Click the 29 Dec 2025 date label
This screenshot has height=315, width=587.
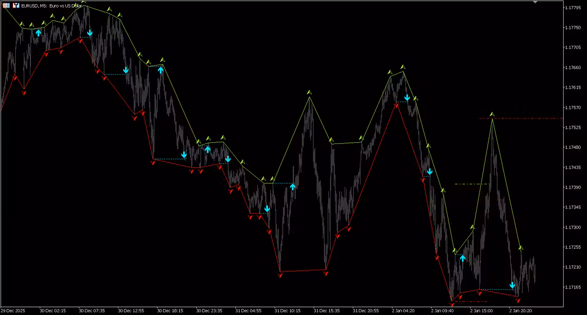pyautogui.click(x=13, y=311)
